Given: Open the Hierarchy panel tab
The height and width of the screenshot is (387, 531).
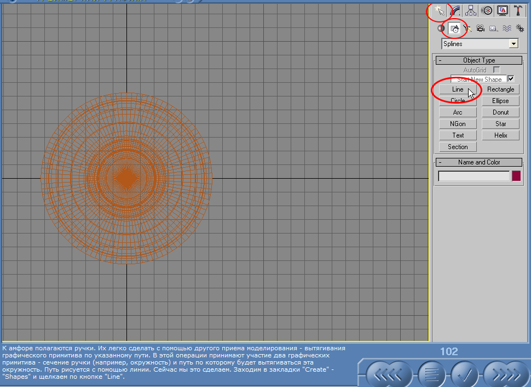Looking at the screenshot, I should 471,11.
